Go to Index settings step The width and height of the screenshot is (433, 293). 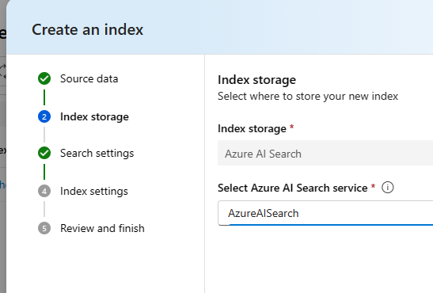(x=94, y=192)
